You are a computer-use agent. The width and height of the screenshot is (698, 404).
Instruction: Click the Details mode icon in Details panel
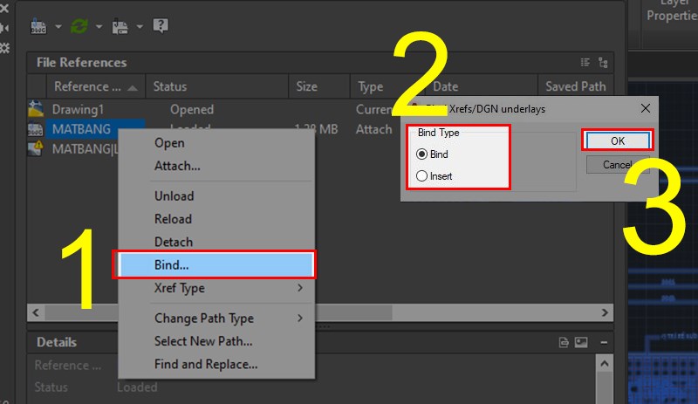tap(564, 342)
